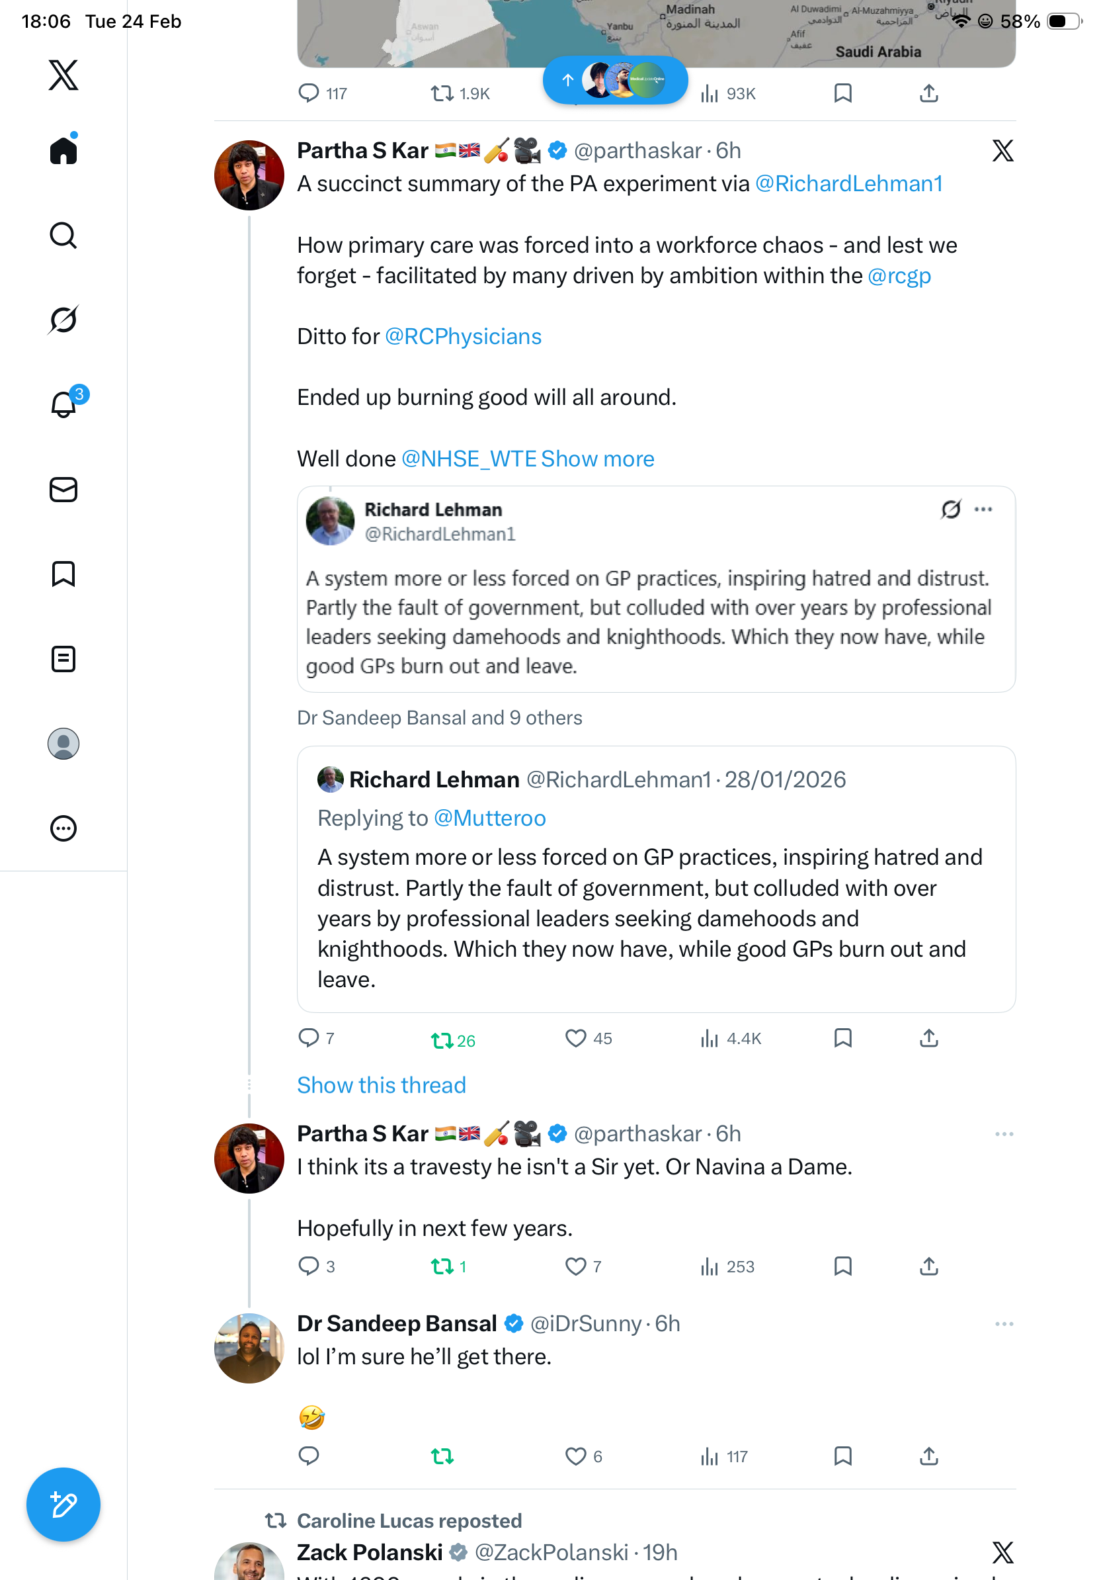This screenshot has width=1103, height=1580.
Task: Tap the blue compose post button
Action: pyautogui.click(x=63, y=1505)
